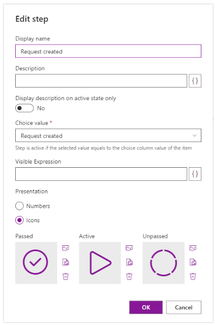Click the OK button
This screenshot has width=215, height=325.
(146, 307)
